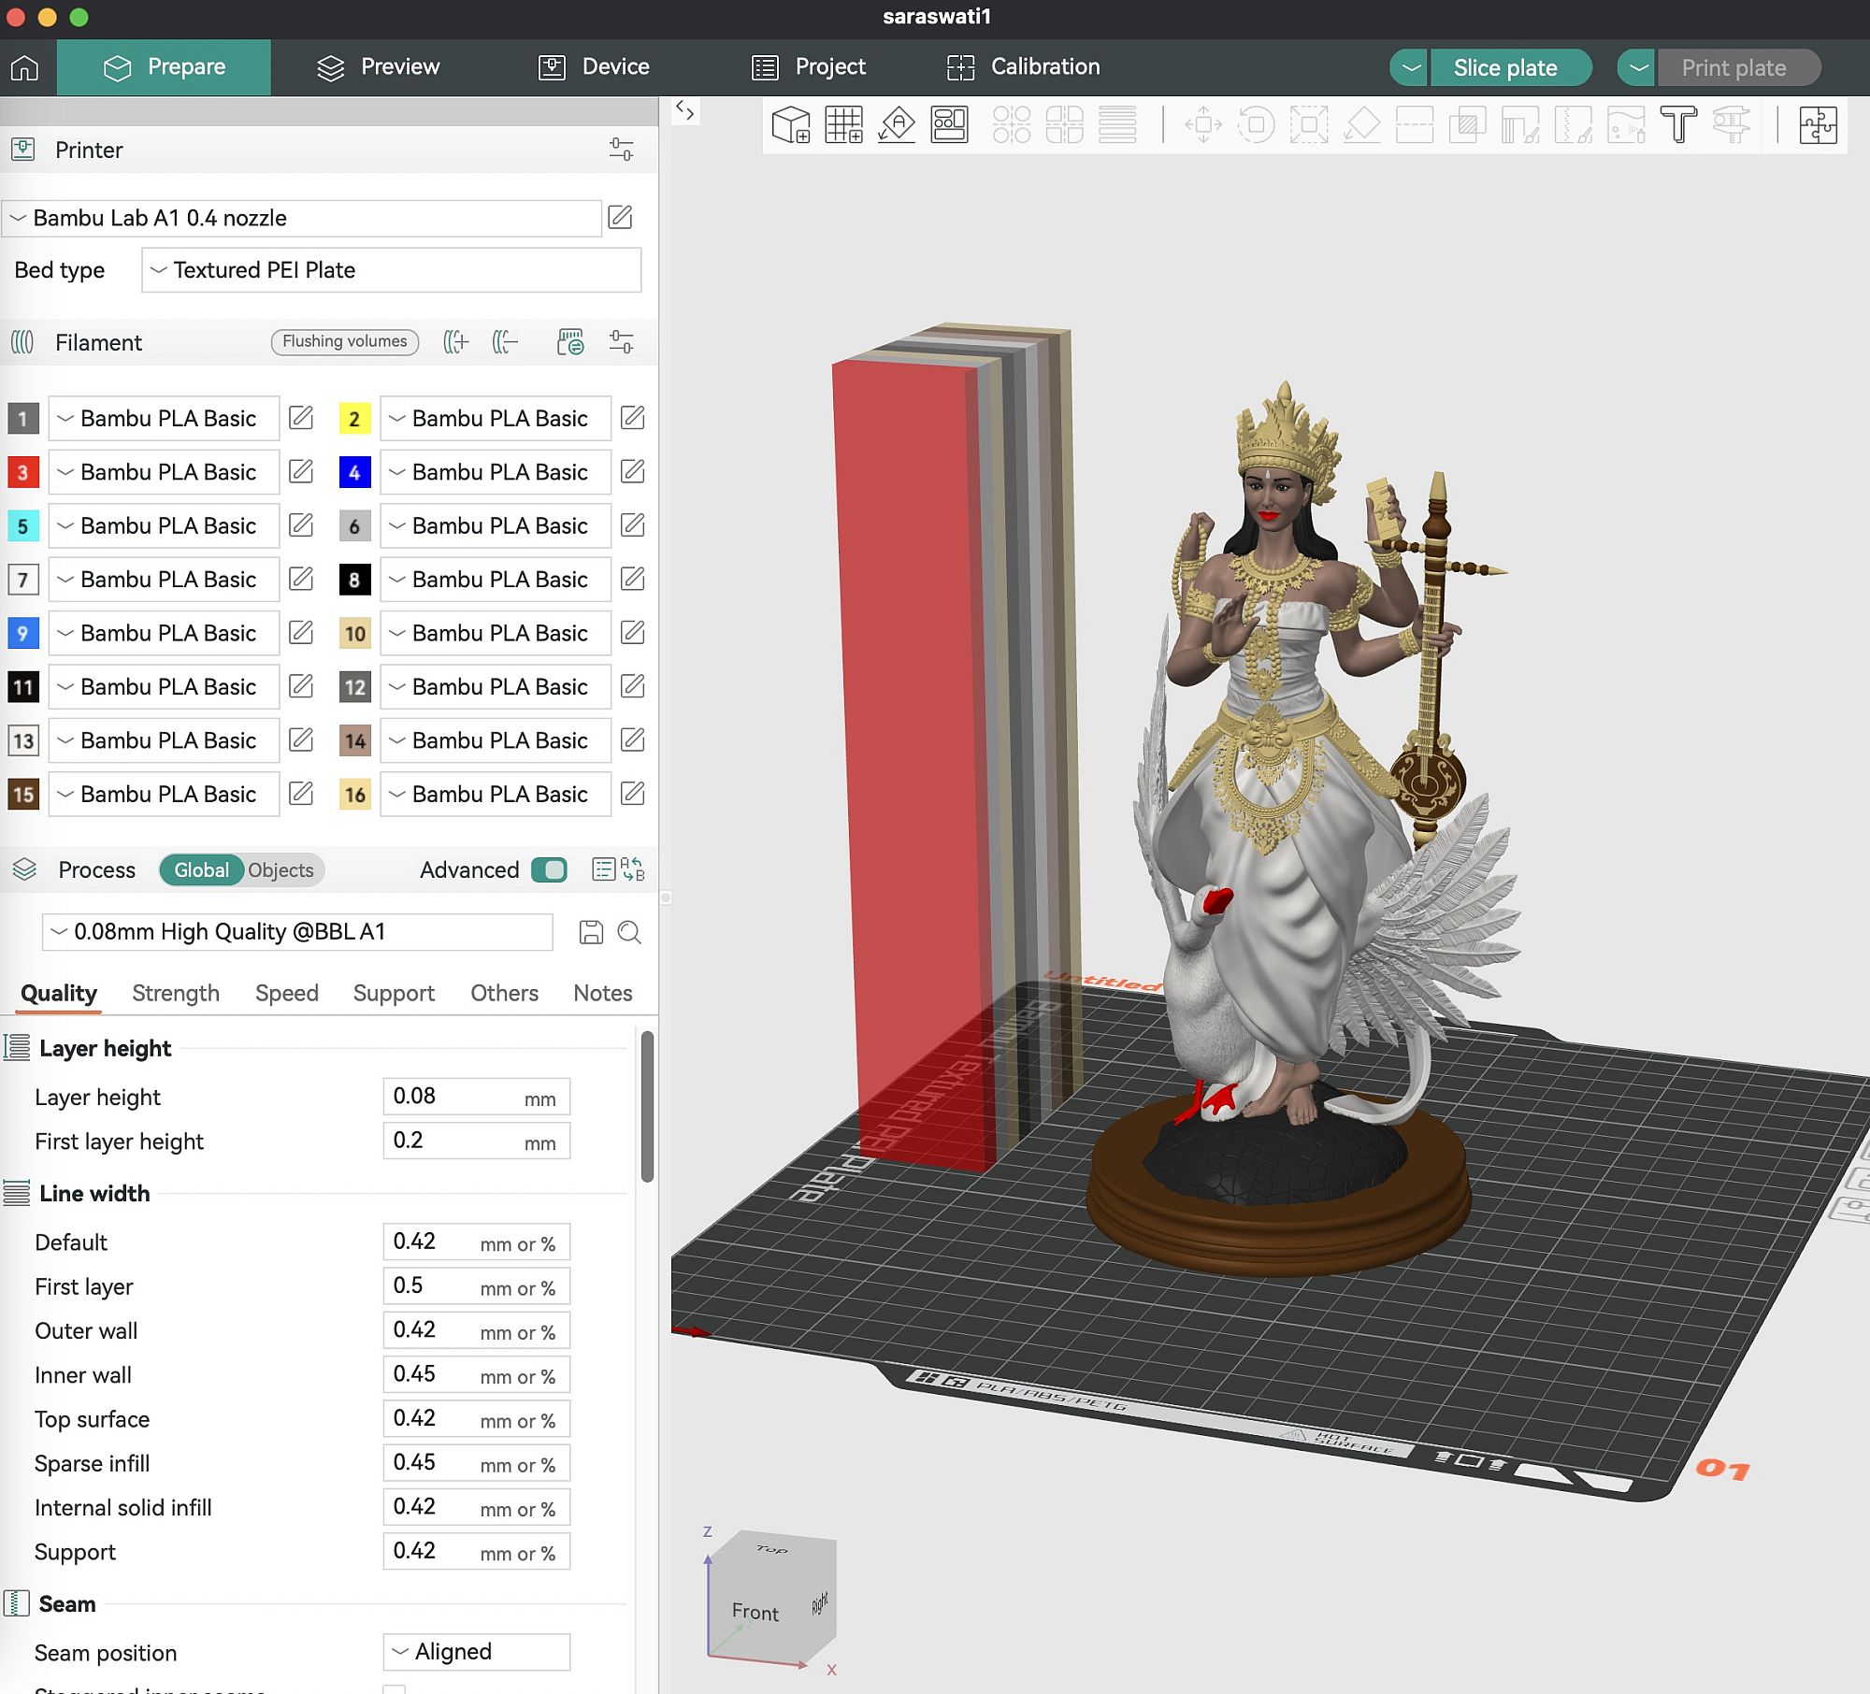The height and width of the screenshot is (1694, 1870).
Task: Click the add filament icon
Action: (455, 342)
